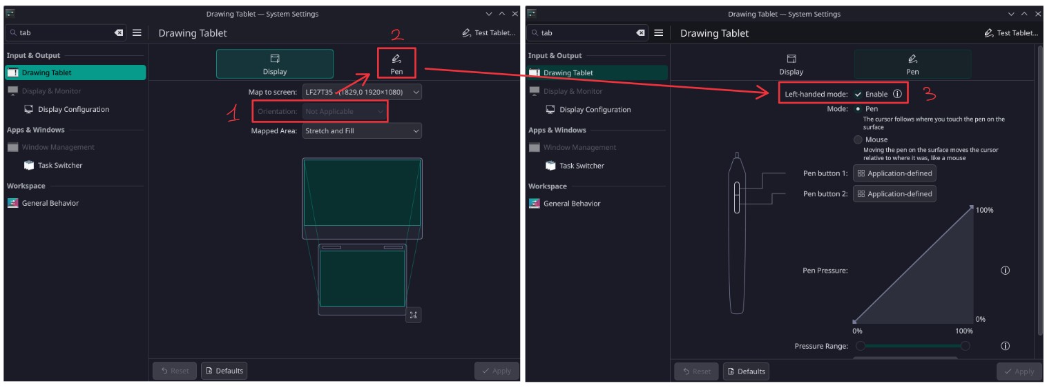Click the fit-to-screen icon below tablet preview

click(x=413, y=315)
